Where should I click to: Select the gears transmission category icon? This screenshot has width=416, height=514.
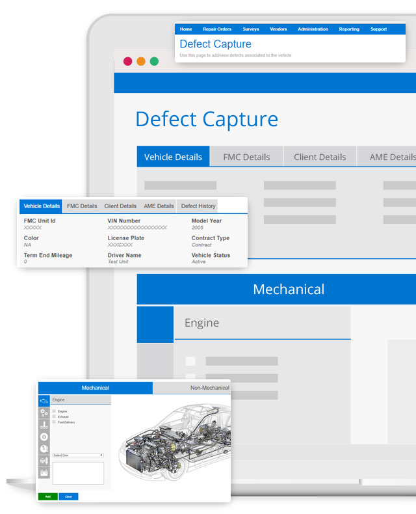point(44,413)
